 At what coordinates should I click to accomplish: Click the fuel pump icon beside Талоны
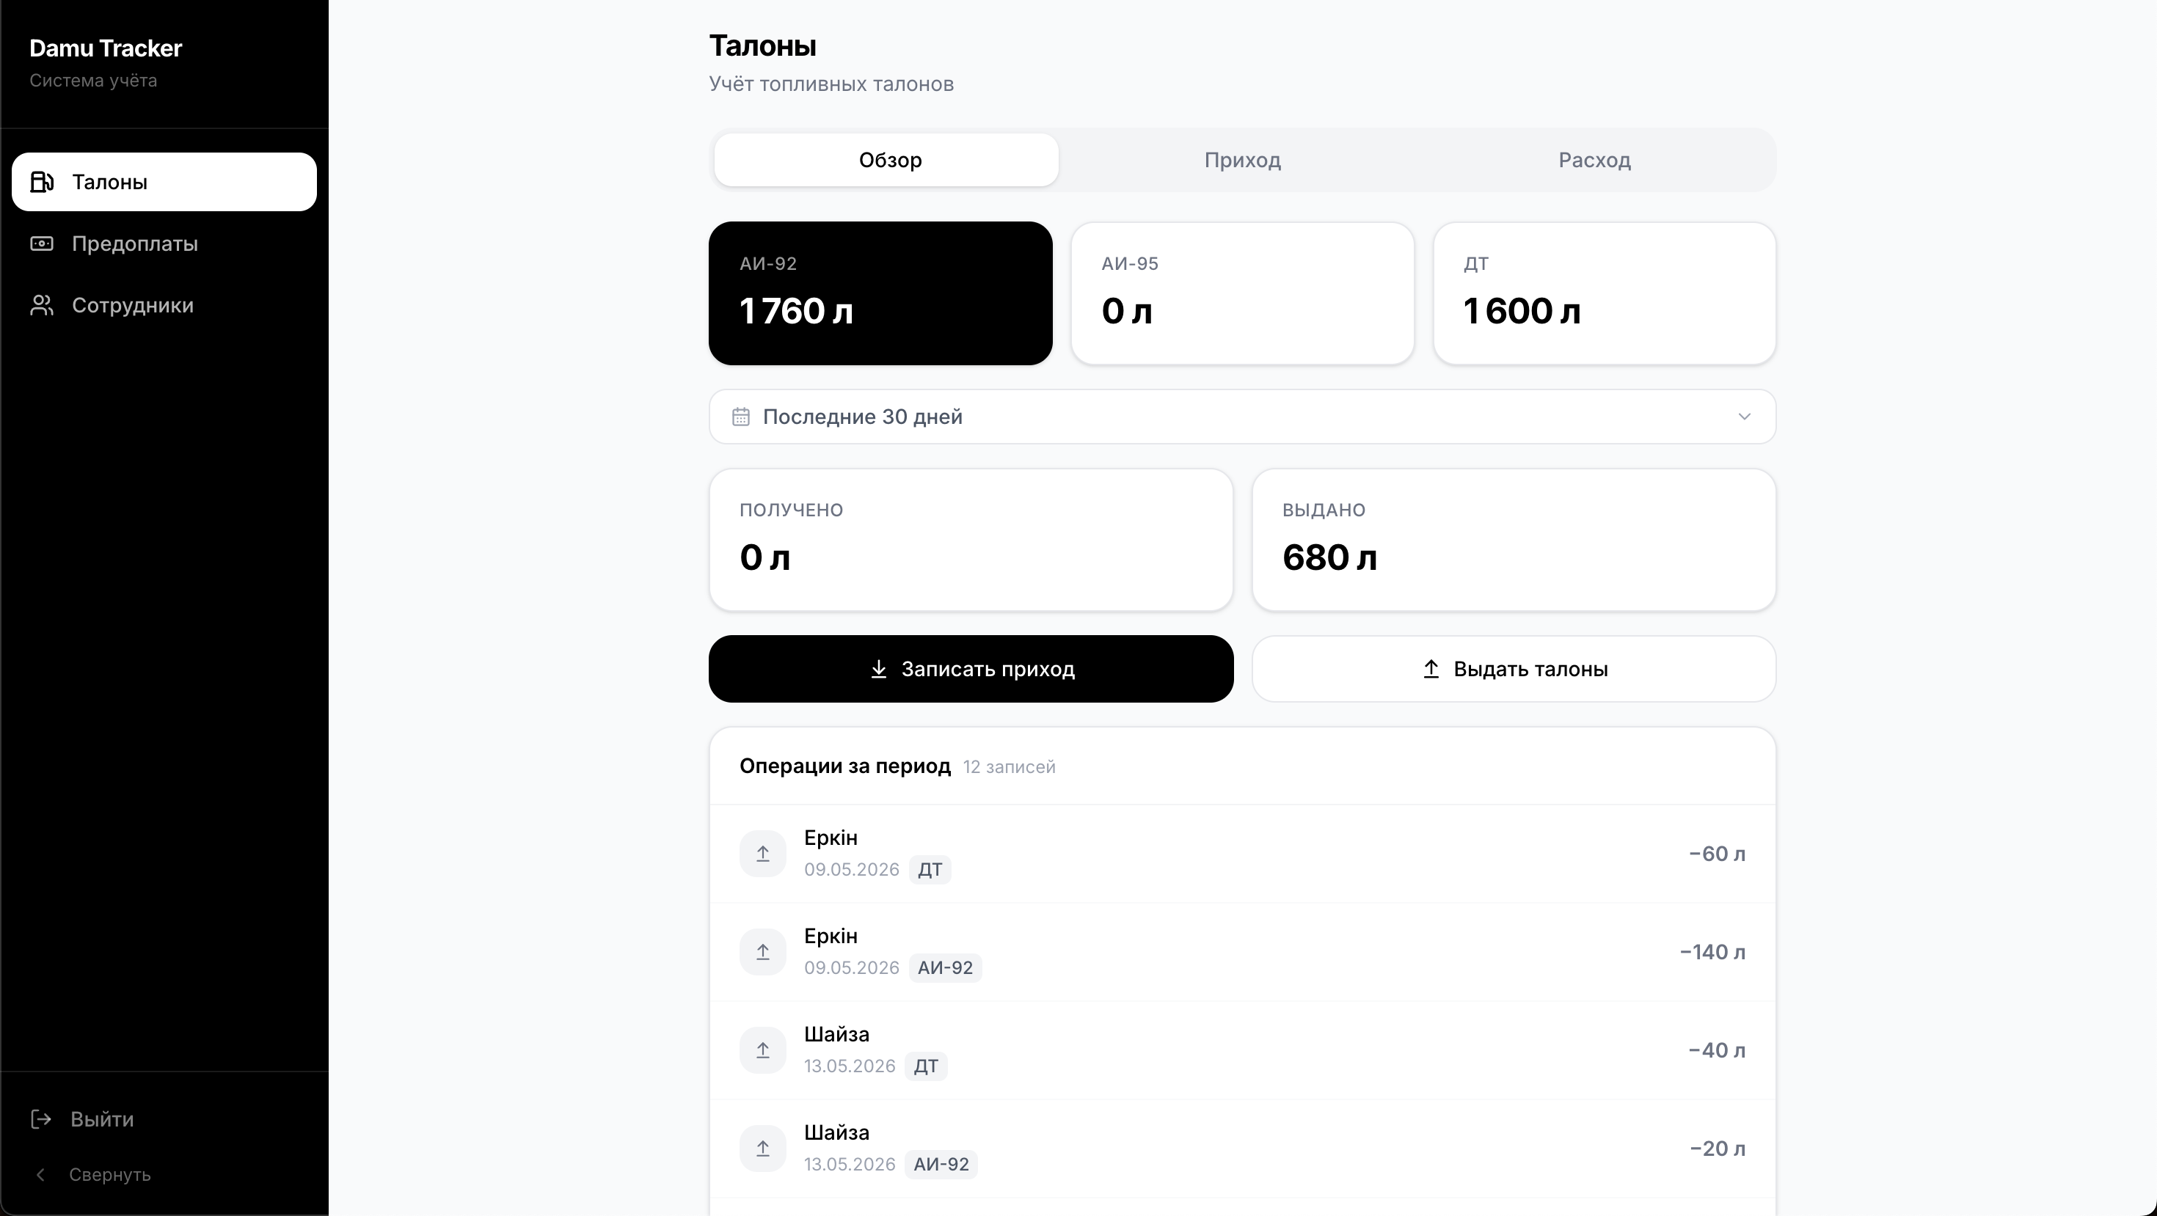(42, 182)
